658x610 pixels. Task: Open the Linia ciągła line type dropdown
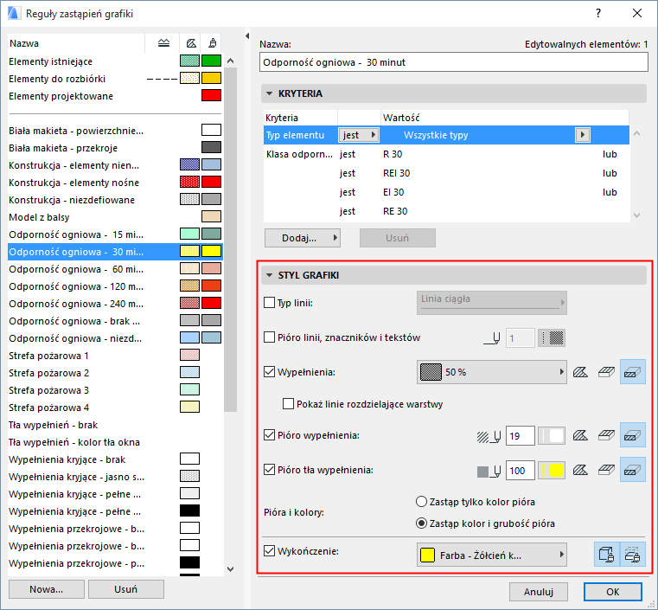pos(491,303)
